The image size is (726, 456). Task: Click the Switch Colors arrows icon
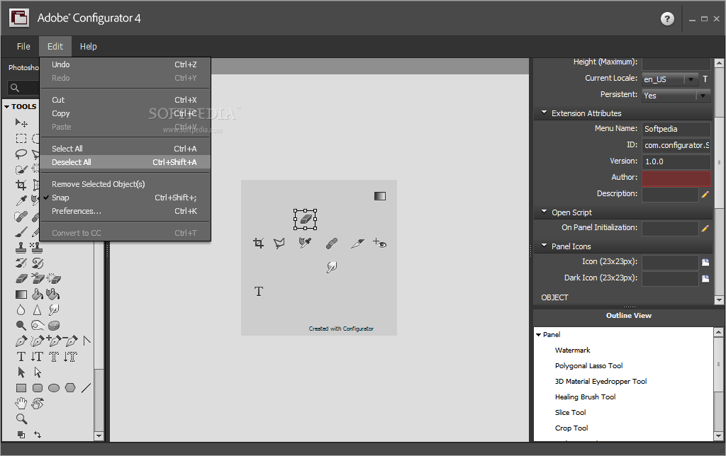[38, 435]
